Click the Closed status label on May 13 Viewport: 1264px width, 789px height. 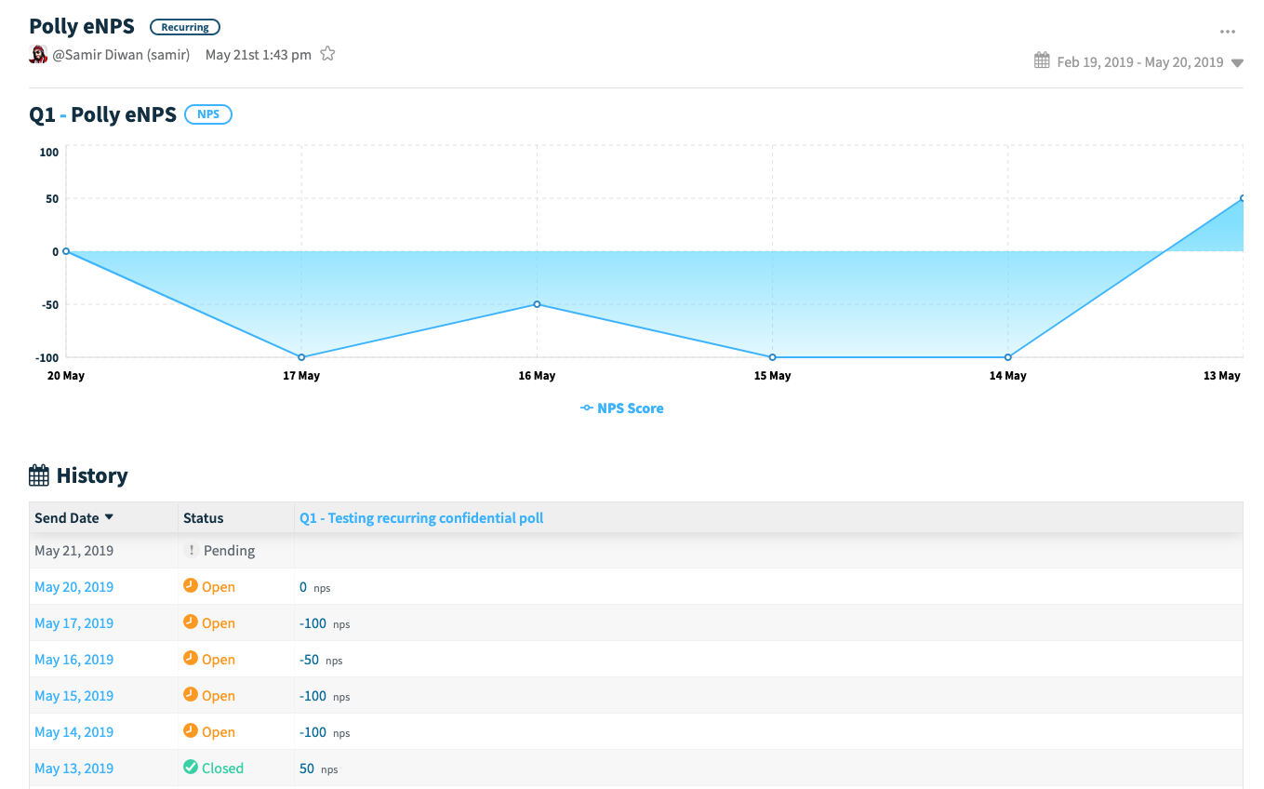[222, 769]
